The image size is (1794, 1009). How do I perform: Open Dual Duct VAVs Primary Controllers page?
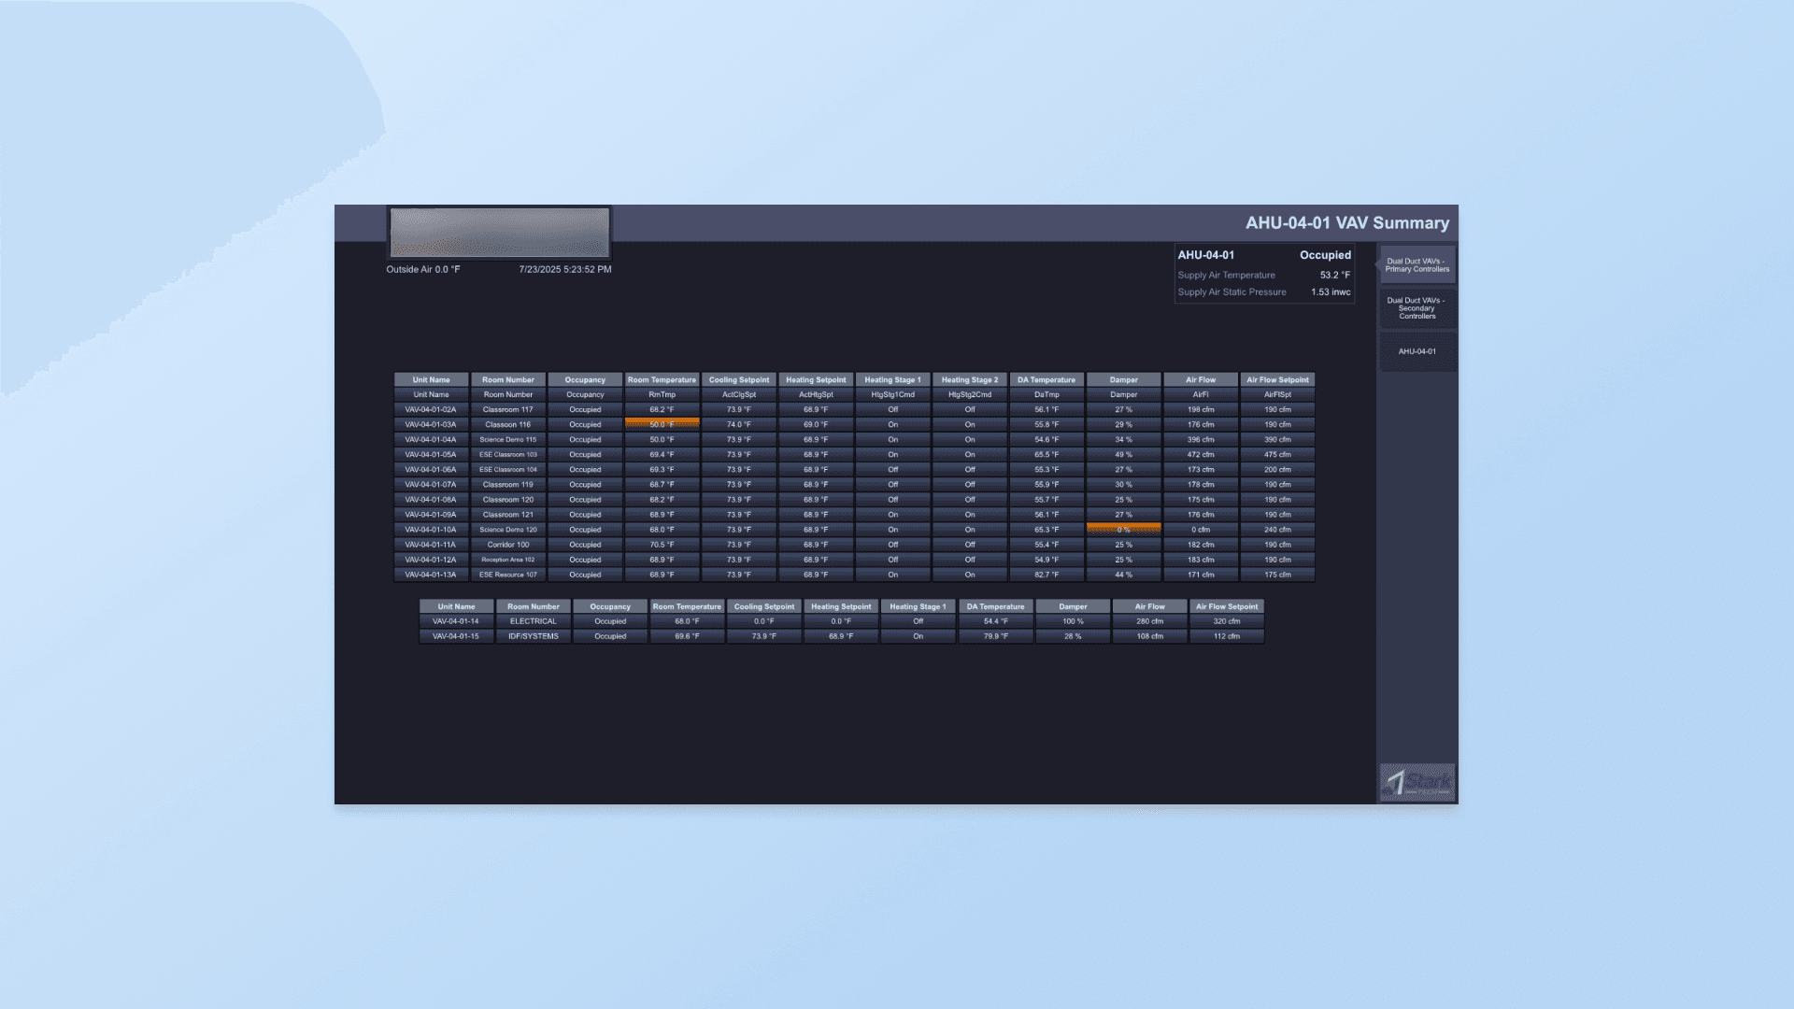point(1417,265)
